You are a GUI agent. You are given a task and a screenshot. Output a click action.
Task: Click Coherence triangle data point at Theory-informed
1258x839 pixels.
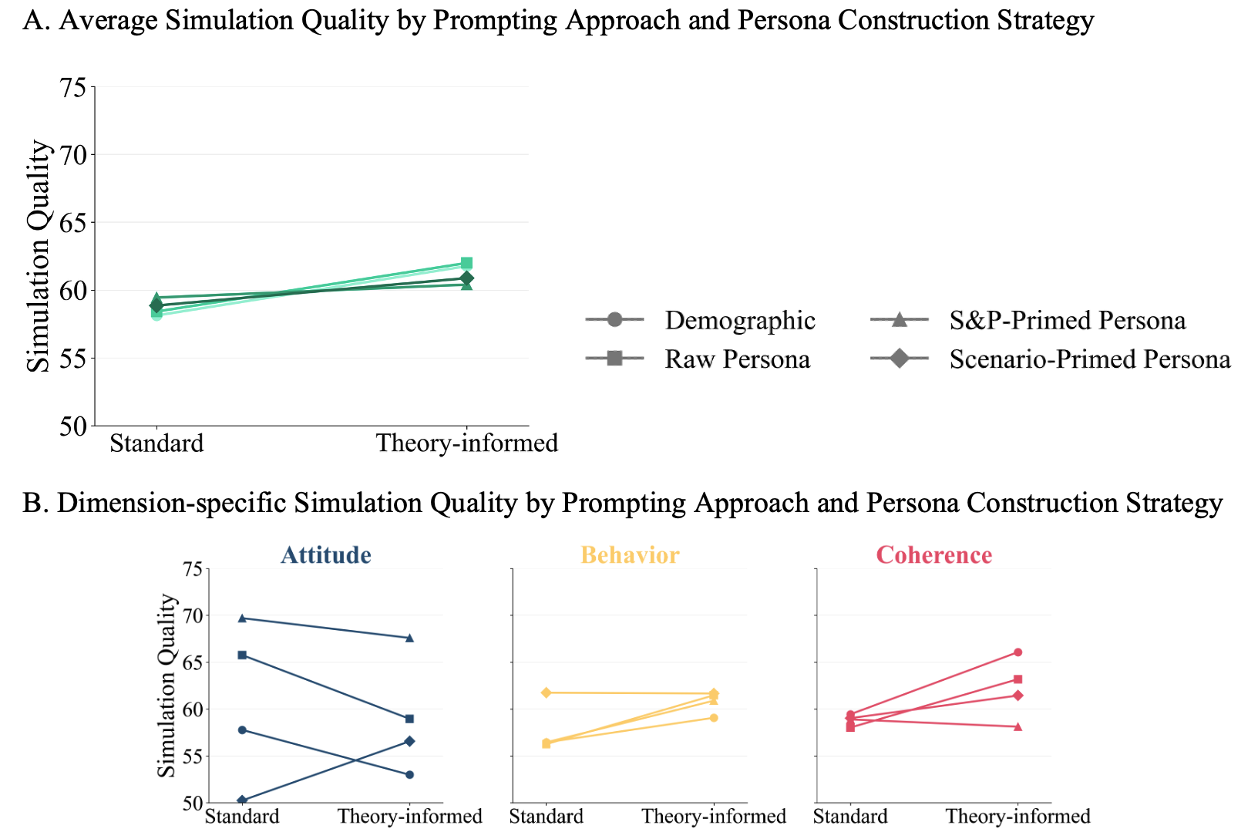(1017, 726)
